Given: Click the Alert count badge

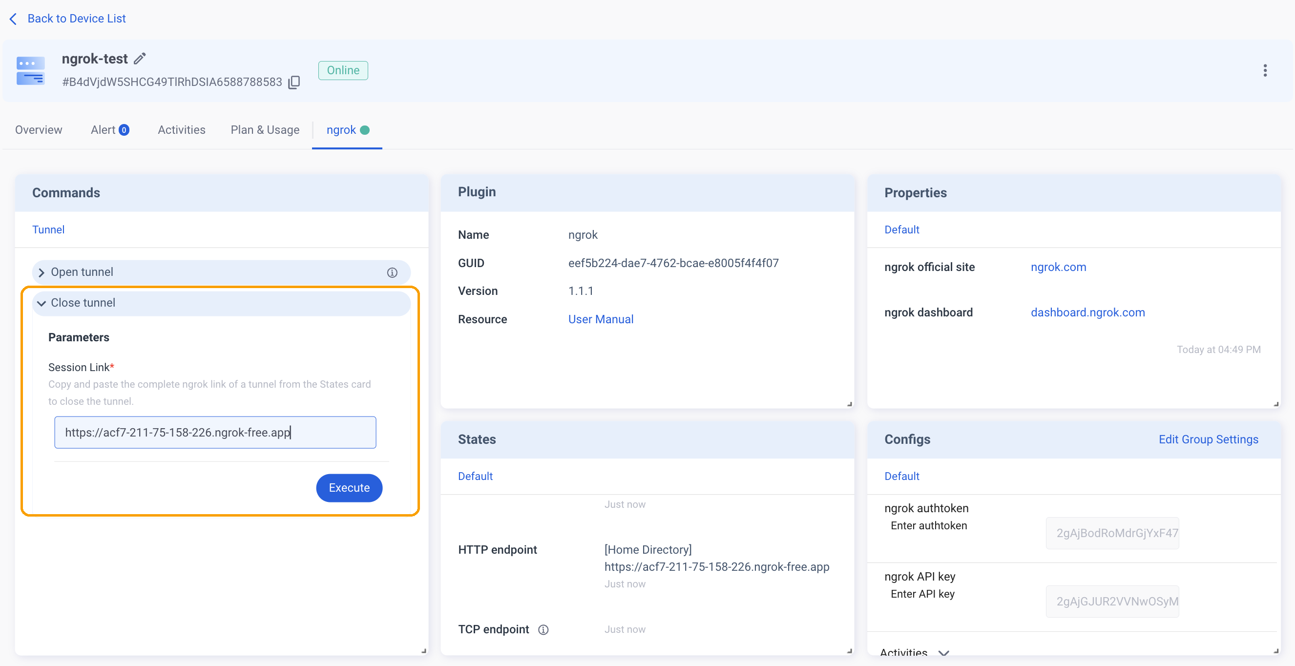Looking at the screenshot, I should pos(124,130).
